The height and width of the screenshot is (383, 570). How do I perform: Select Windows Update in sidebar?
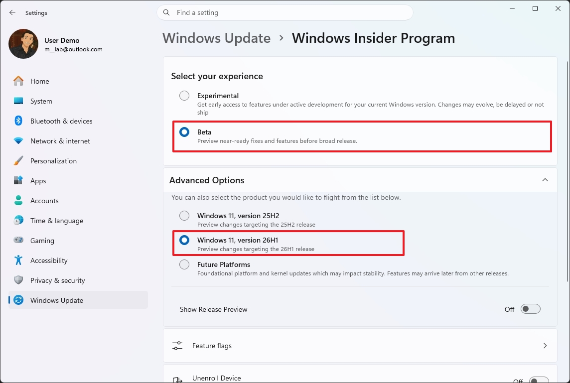tap(78, 300)
